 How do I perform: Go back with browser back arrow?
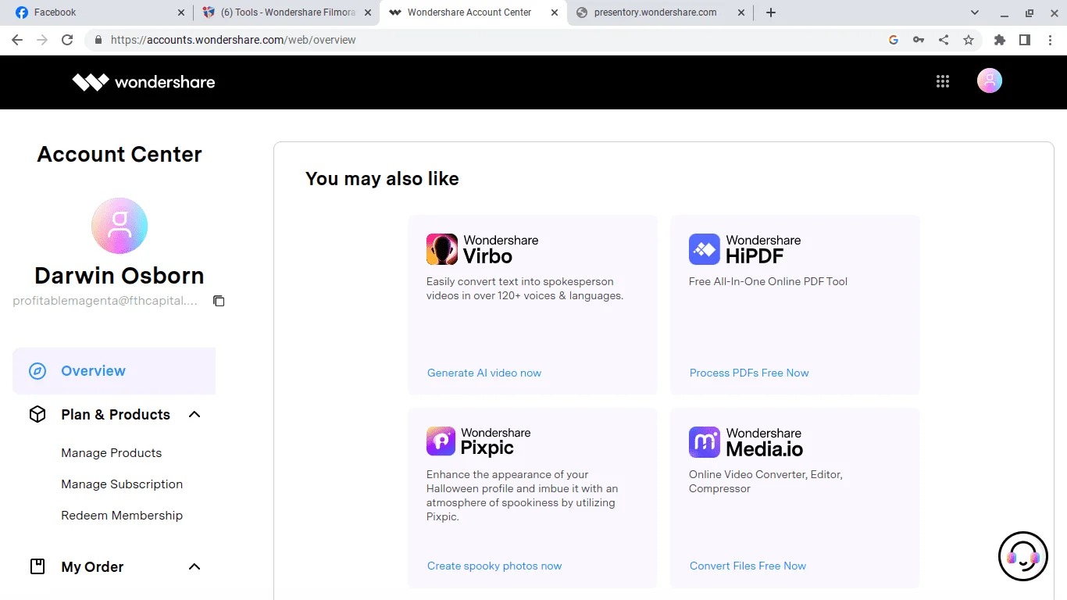click(x=17, y=40)
